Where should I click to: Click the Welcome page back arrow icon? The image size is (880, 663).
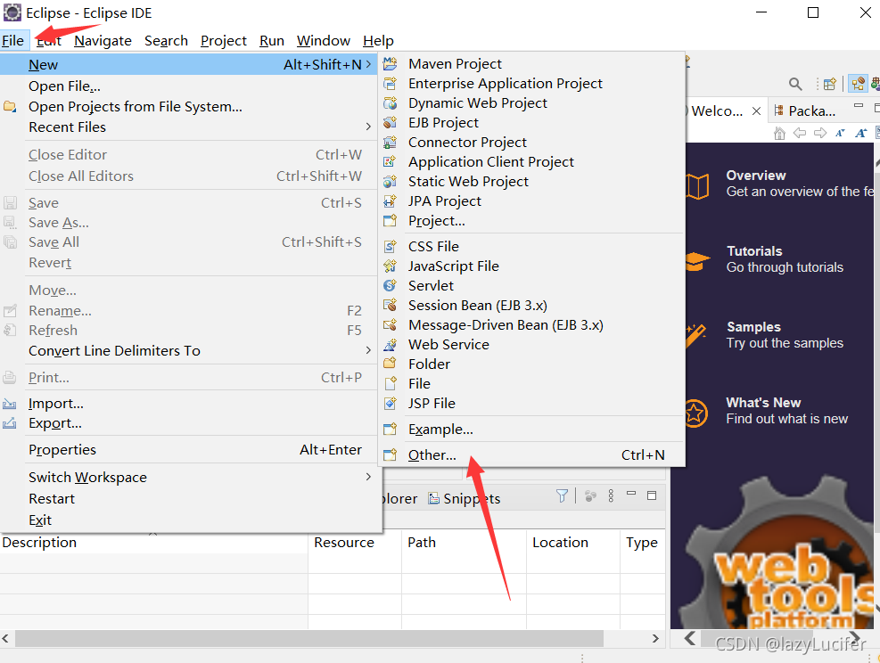click(800, 133)
